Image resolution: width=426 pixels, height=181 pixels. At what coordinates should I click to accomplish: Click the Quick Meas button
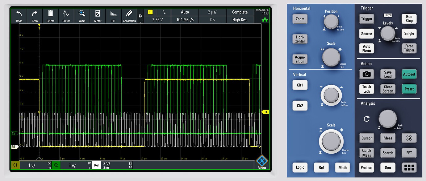(366, 153)
